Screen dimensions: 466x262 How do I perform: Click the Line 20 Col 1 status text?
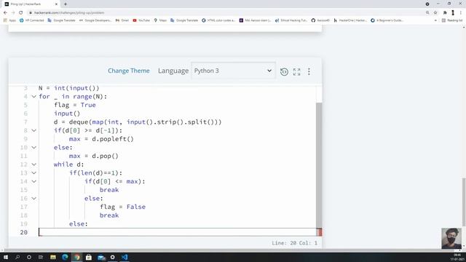tap(294, 243)
